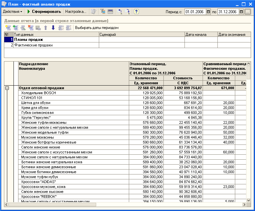This screenshot has width=255, height=211.
Task: Select the Фактические продажи data row
Action: pos(127,45)
